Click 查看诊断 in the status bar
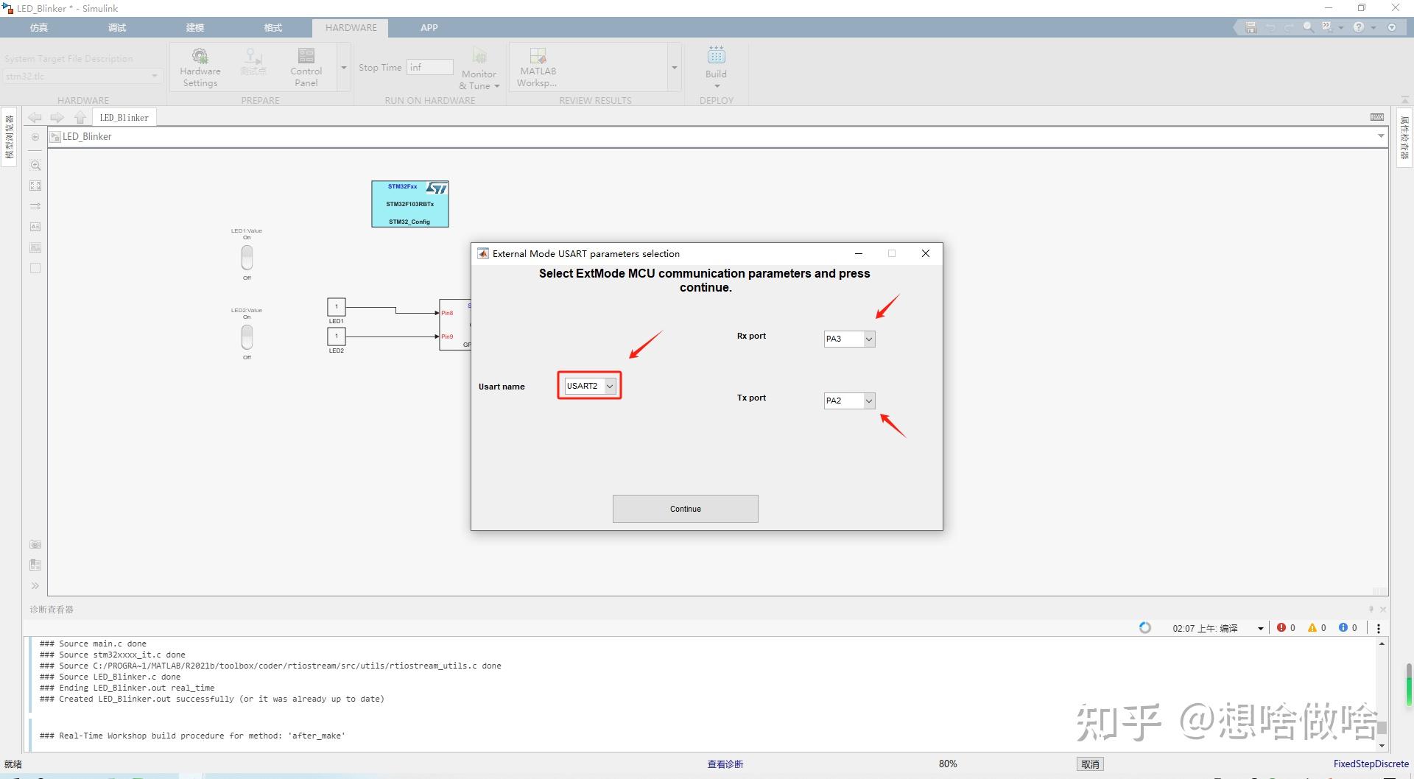This screenshot has width=1414, height=779. (x=725, y=764)
